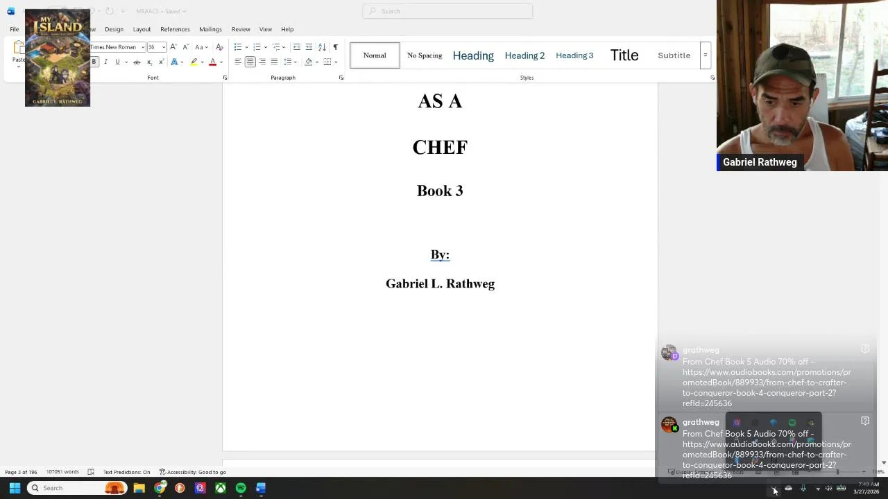Open Change Case dropdown
Viewport: 888px width, 499px height.
click(201, 47)
